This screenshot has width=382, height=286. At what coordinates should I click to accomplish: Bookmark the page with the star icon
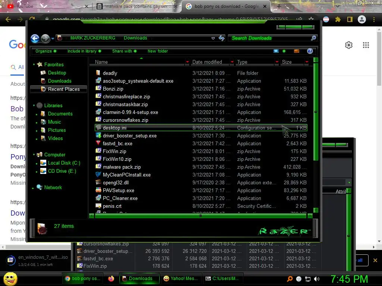tap(311, 19)
